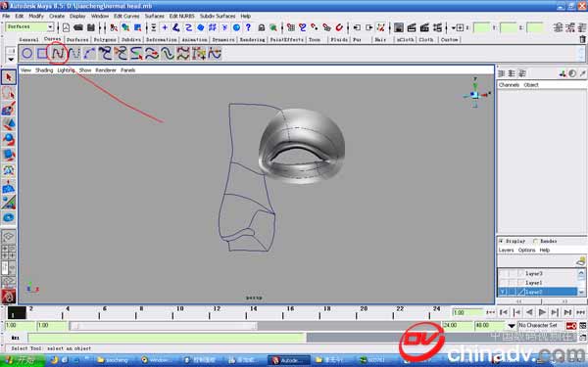
Task: Select the three-point arc tool on the shelf
Action: (x=89, y=54)
